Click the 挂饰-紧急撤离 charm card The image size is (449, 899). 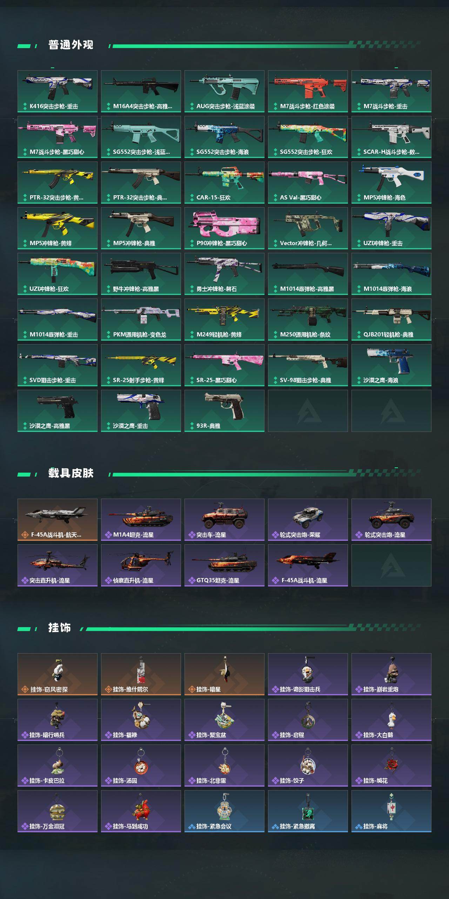tap(308, 811)
